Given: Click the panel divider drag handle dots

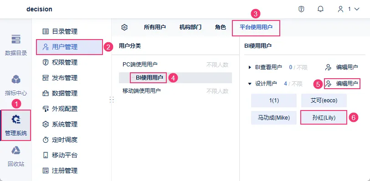Looking at the screenshot, I should pyautogui.click(x=112, y=100).
